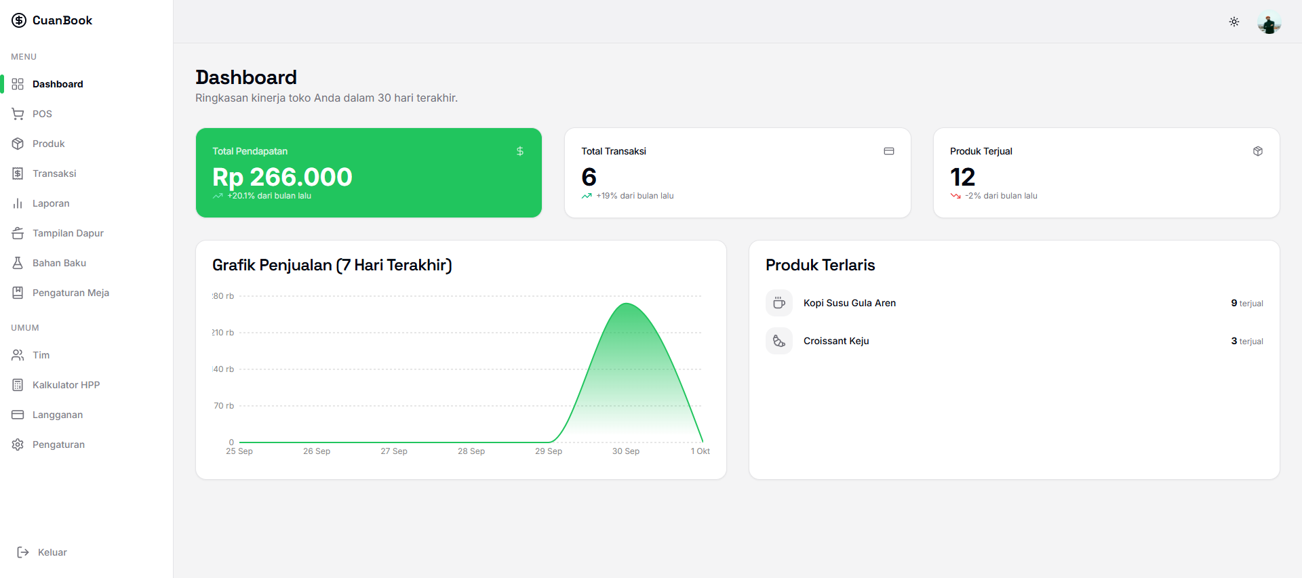Open Tampilan Dapur cooking pot icon
1302x578 pixels.
click(x=18, y=233)
